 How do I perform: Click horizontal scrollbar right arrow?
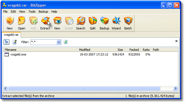click(175, 88)
